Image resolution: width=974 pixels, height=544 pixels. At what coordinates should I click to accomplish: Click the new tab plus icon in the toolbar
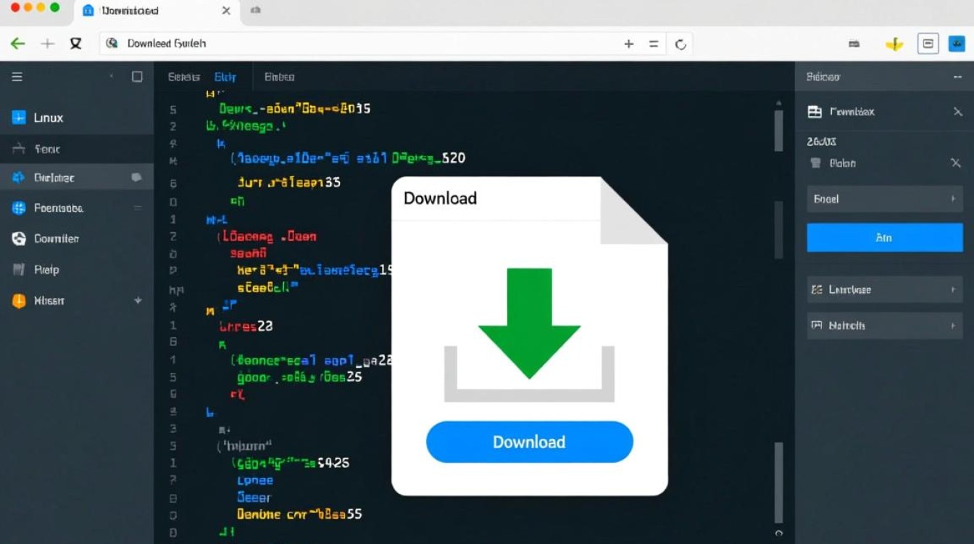click(x=47, y=44)
